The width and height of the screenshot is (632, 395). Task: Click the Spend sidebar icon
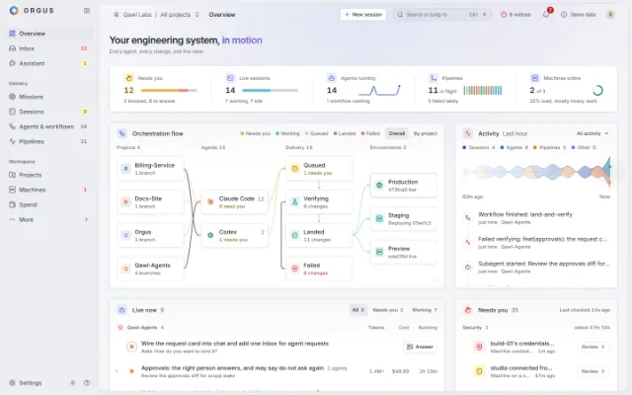pyautogui.click(x=12, y=204)
